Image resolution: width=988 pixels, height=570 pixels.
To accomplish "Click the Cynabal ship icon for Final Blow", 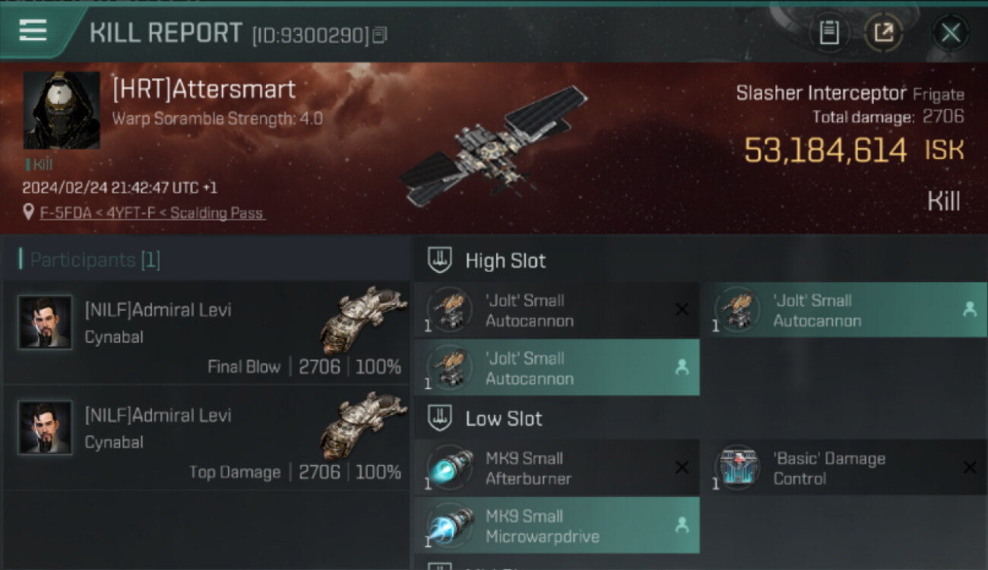I will [x=363, y=320].
